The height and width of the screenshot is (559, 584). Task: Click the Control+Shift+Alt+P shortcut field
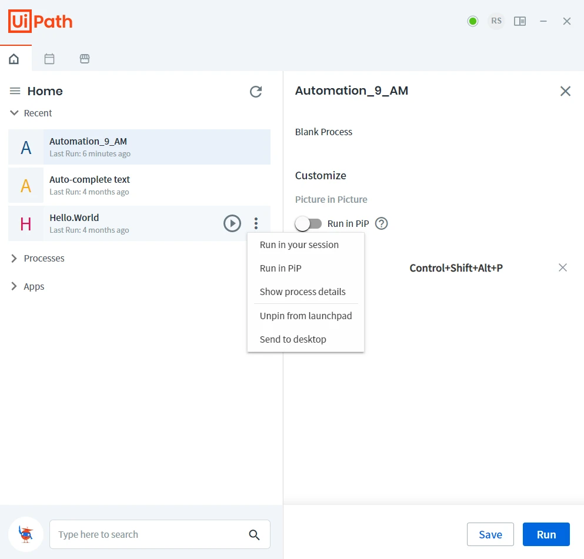point(456,268)
